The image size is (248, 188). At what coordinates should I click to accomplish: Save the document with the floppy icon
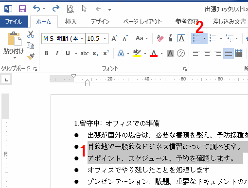point(22,9)
